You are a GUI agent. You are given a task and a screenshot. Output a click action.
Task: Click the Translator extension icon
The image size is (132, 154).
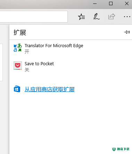pyautogui.click(x=18, y=48)
